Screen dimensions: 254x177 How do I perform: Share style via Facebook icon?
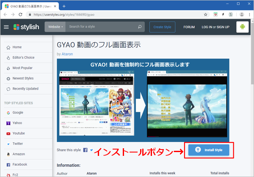(x=86, y=150)
